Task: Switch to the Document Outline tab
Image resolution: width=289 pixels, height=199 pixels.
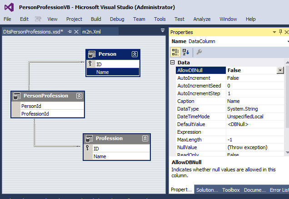Action: (255, 190)
